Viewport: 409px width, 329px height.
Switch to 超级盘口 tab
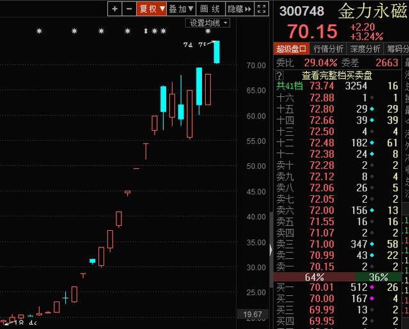tap(291, 48)
